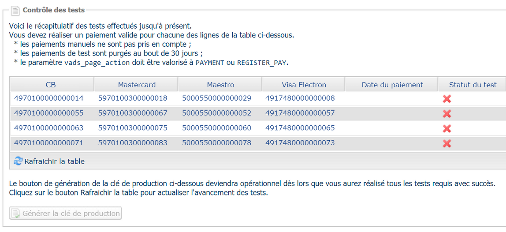Click the Maestro column header

click(x=220, y=85)
